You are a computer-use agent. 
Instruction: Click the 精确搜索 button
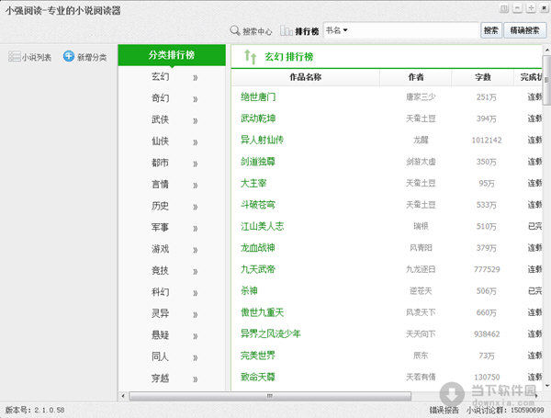(524, 30)
